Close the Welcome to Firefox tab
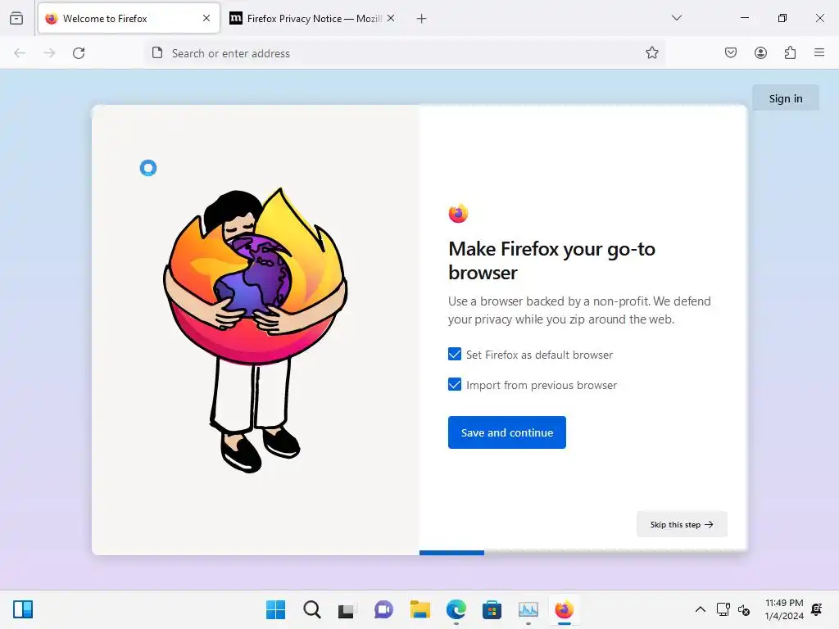839x629 pixels. [x=206, y=18]
